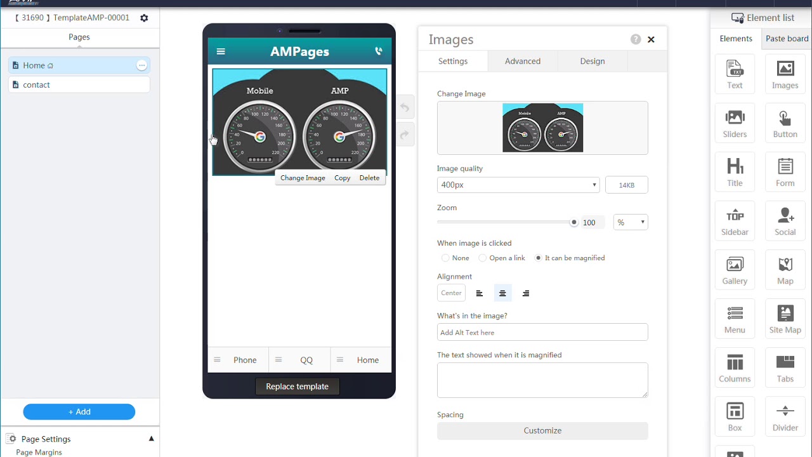Click the Zoom slider handle
Viewport: 812px width, 457px height.
[x=574, y=222]
